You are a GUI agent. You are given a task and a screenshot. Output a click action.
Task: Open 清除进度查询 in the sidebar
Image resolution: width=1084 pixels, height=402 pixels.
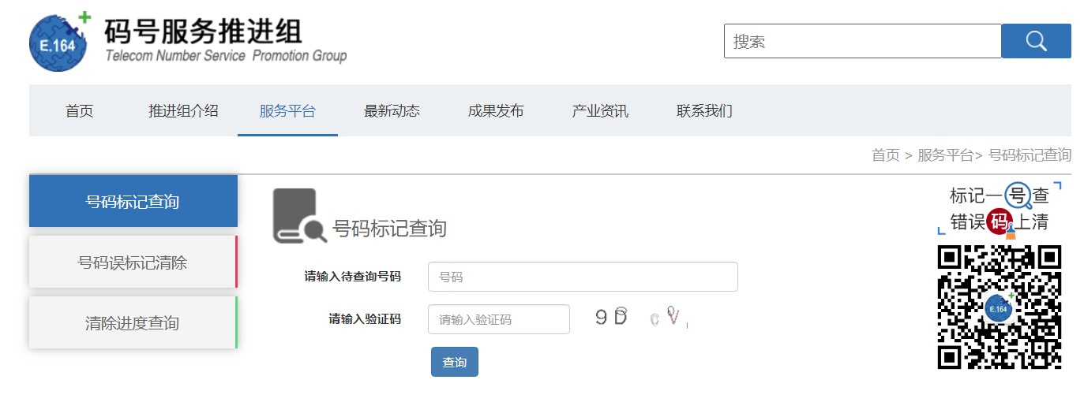[133, 322]
